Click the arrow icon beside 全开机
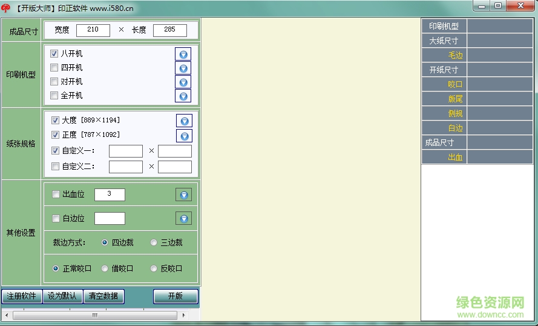The image size is (538, 326). click(183, 96)
